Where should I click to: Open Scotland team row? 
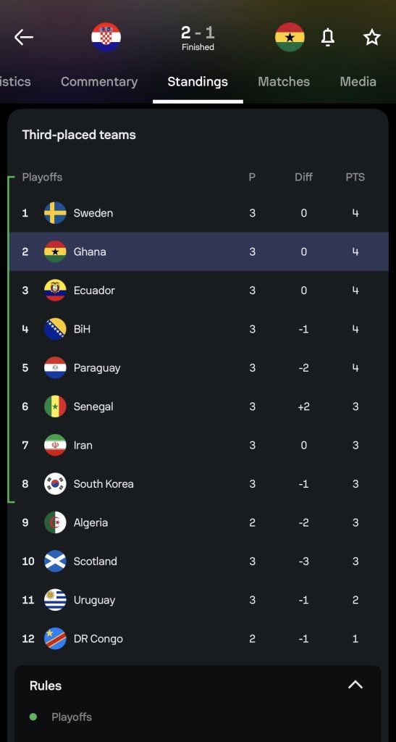(198, 562)
